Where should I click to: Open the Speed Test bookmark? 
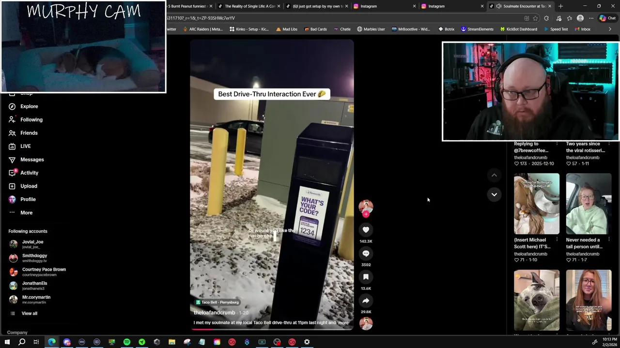[555, 29]
